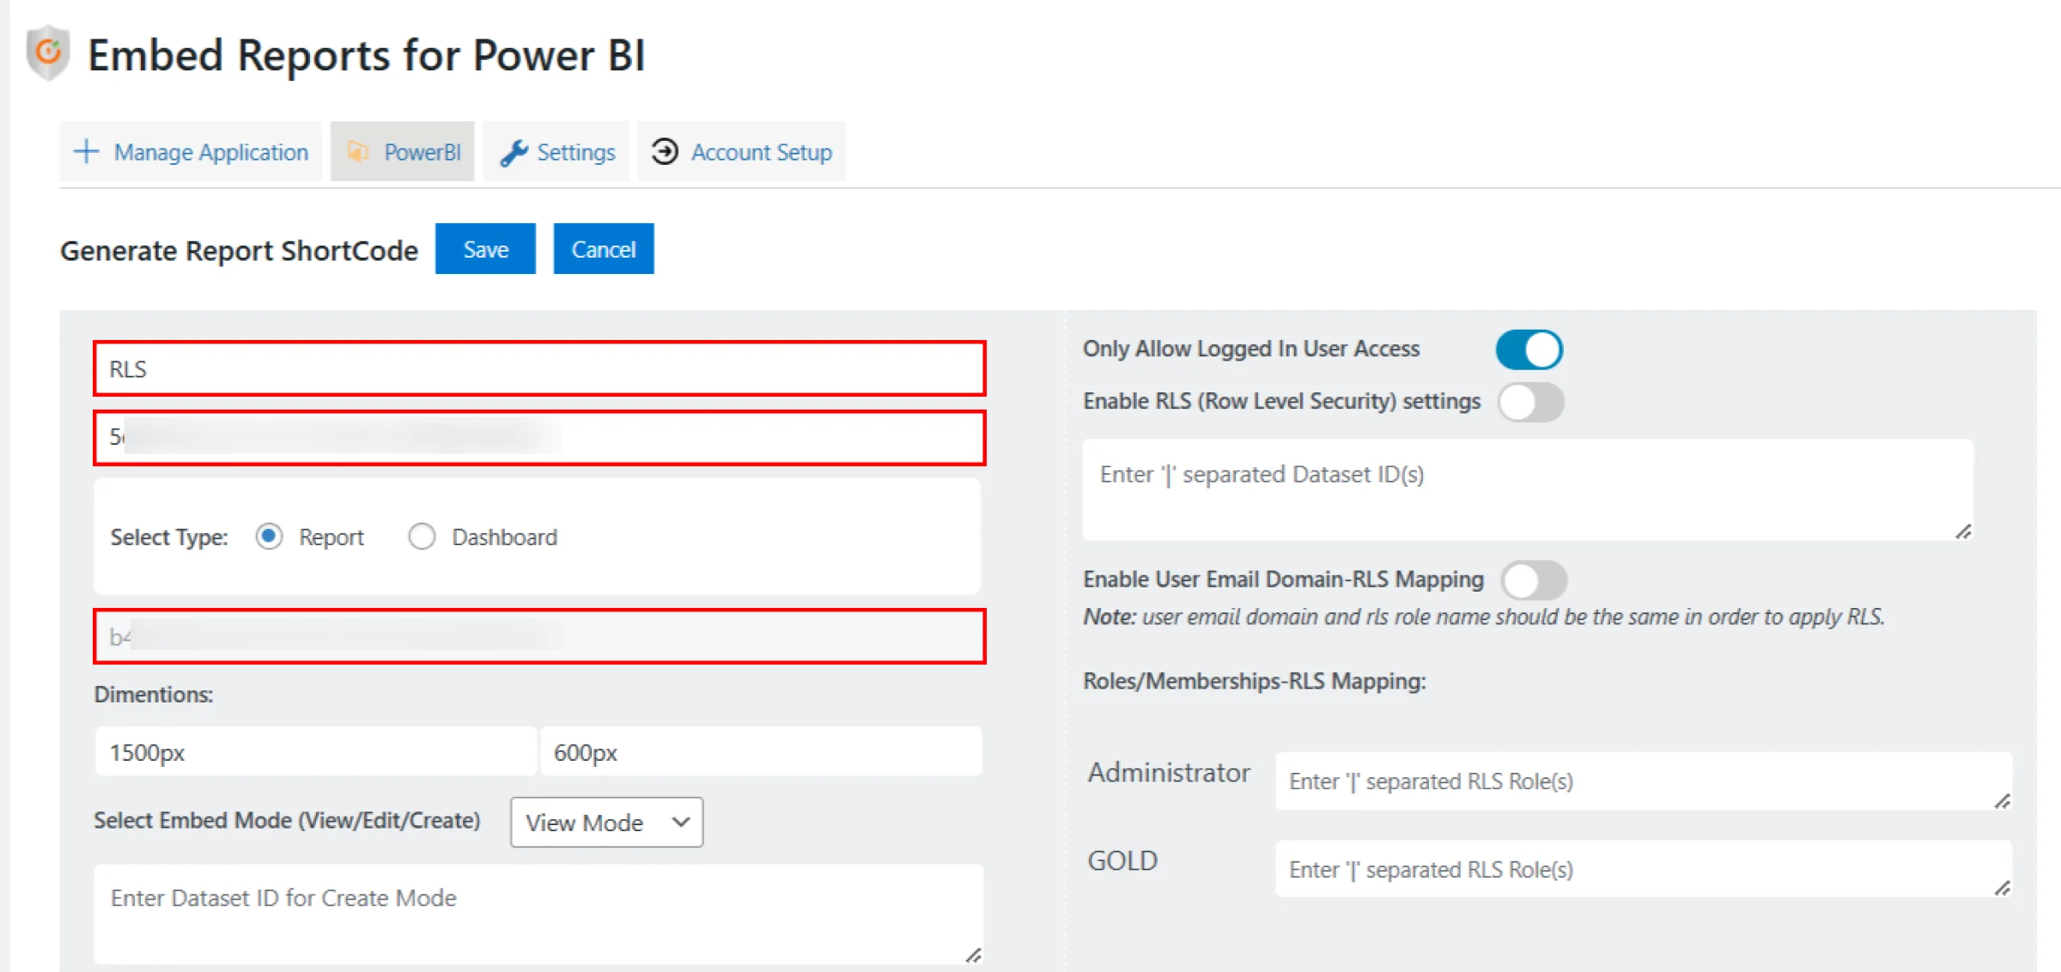Image resolution: width=2061 pixels, height=972 pixels.
Task: Click the Generate Report ShortCode heading
Action: coord(239,251)
